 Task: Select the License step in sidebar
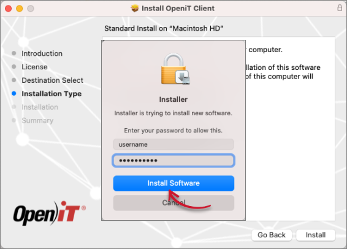coord(34,67)
